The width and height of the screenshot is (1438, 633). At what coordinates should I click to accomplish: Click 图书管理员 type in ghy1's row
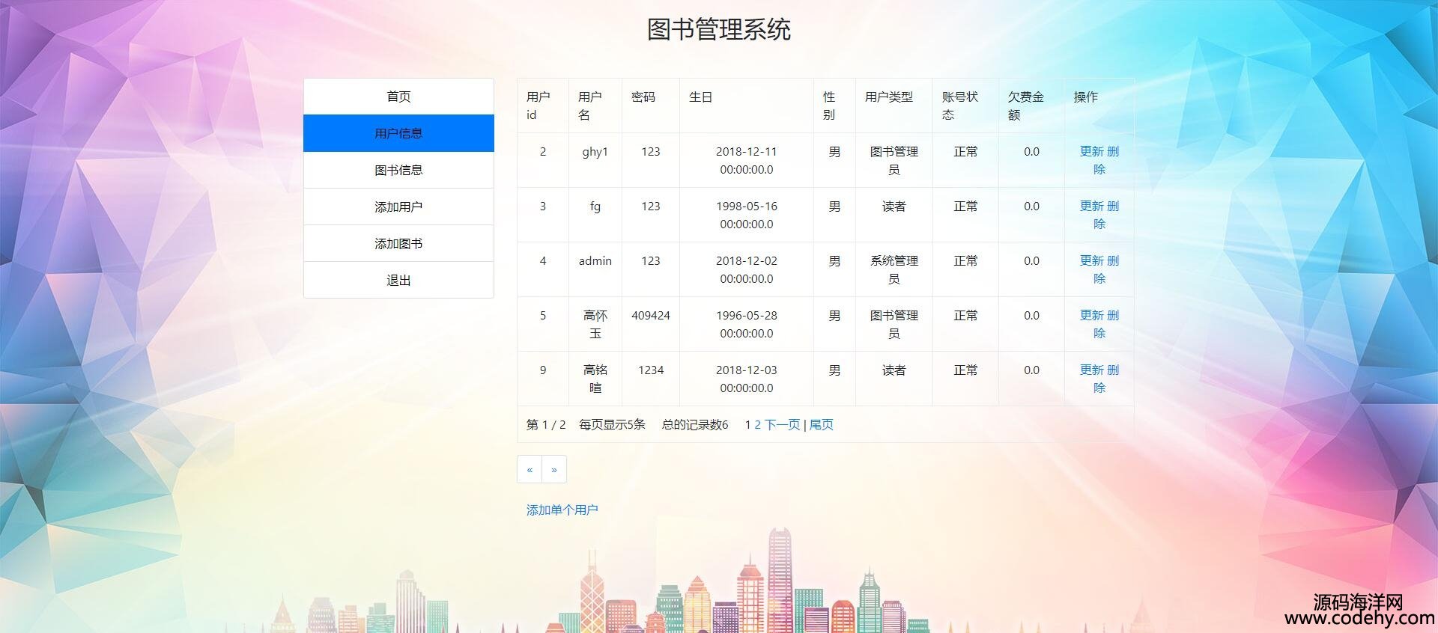point(894,160)
